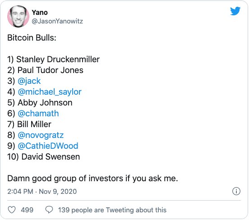Open the @CathieDWood mention link

48,146
